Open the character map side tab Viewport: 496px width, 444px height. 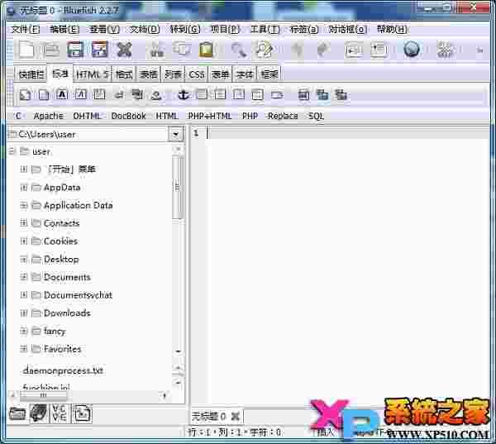click(x=60, y=413)
